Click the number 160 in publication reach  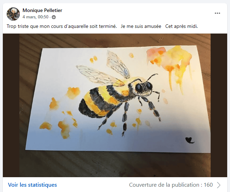coord(208,185)
